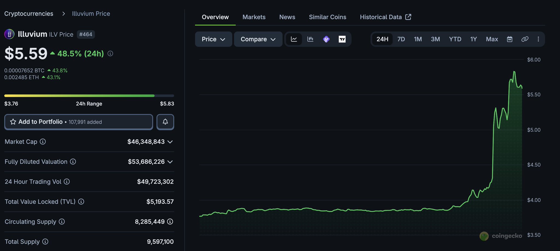
Task: Open the TradingView chart mode
Action: [x=342, y=39]
